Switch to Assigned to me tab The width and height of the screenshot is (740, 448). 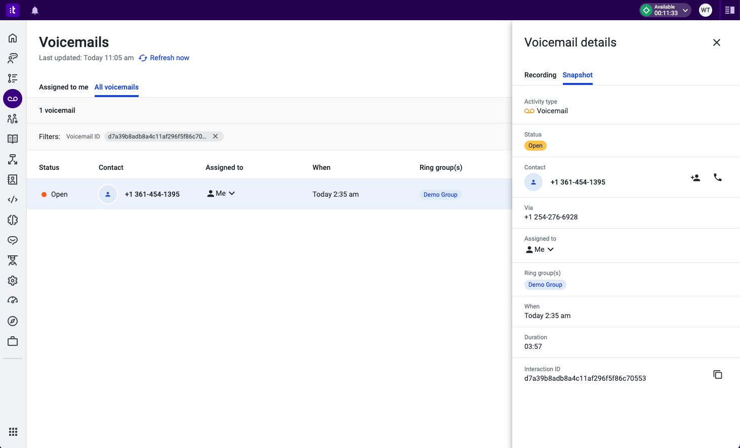tap(64, 87)
